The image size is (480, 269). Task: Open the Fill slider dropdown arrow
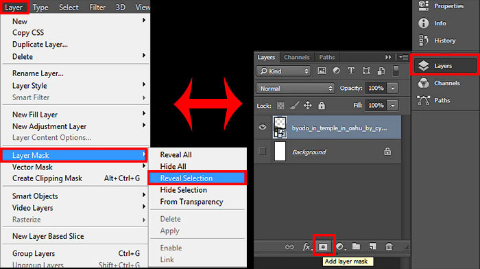[393, 106]
